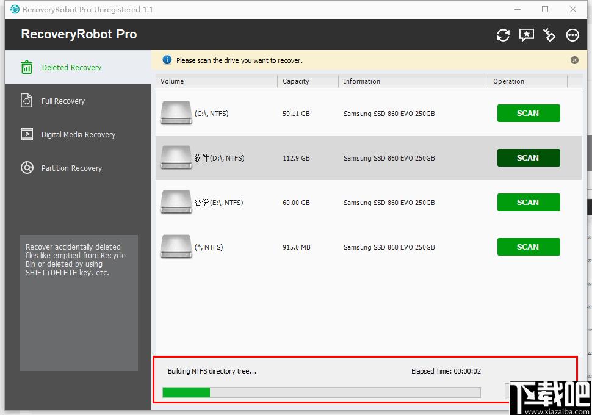This screenshot has width=592, height=415.
Task: Click the 60.00 GB capacity cell
Action: click(296, 203)
